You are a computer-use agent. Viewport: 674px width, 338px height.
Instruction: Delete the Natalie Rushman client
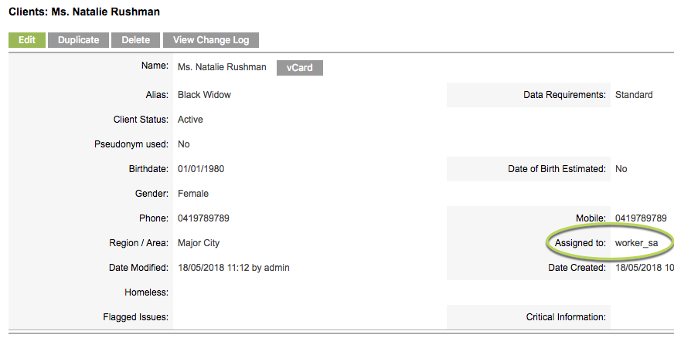click(135, 40)
